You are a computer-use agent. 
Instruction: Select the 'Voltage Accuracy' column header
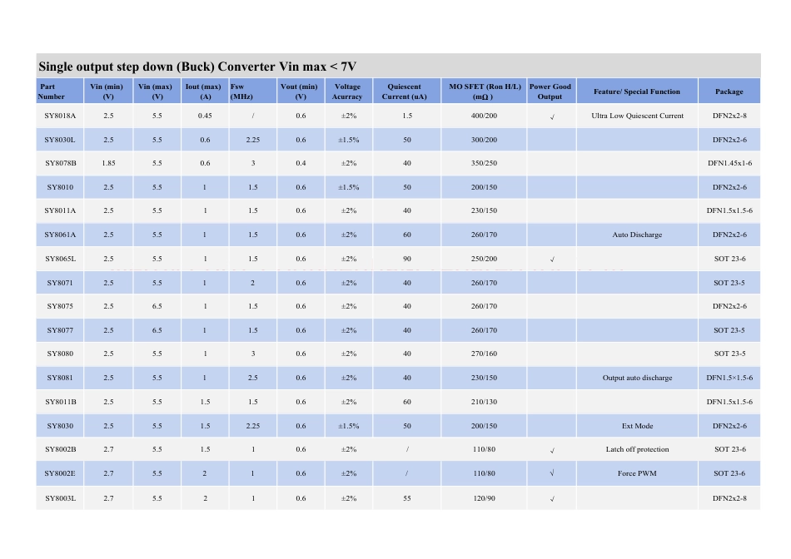(x=349, y=92)
